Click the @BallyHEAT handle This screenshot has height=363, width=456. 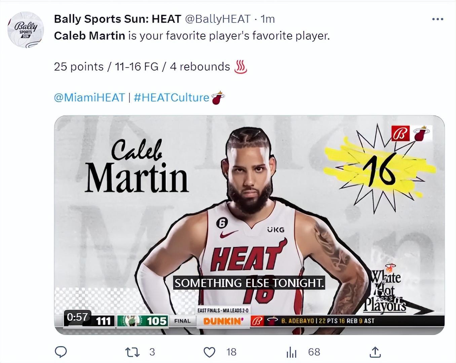(x=218, y=19)
